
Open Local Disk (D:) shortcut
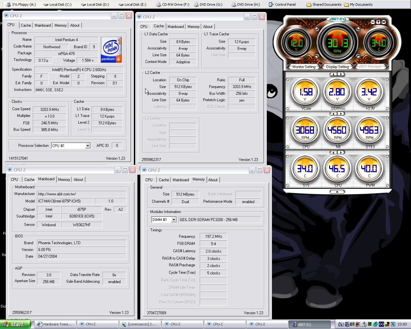pos(95,4)
